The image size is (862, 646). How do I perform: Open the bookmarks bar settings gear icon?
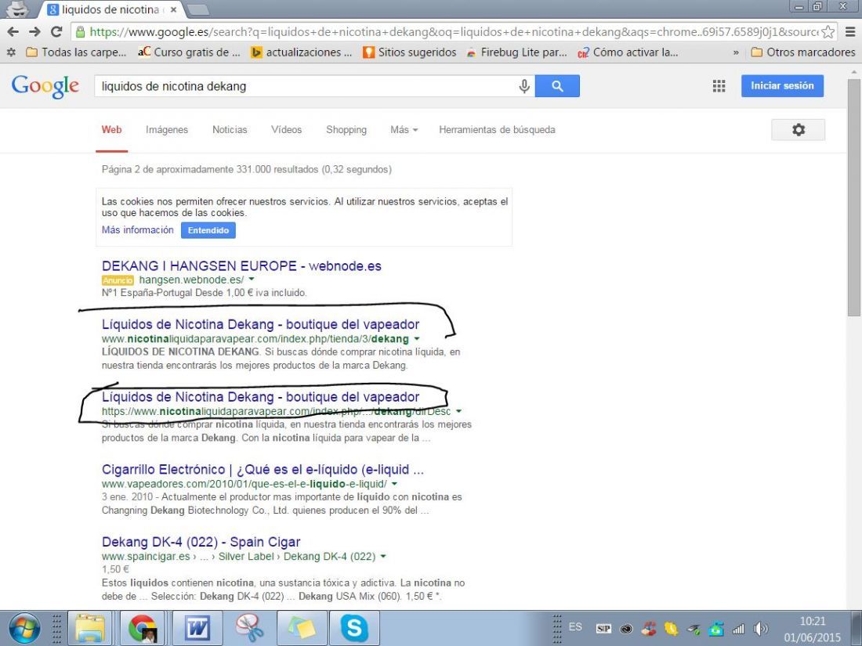(11, 52)
